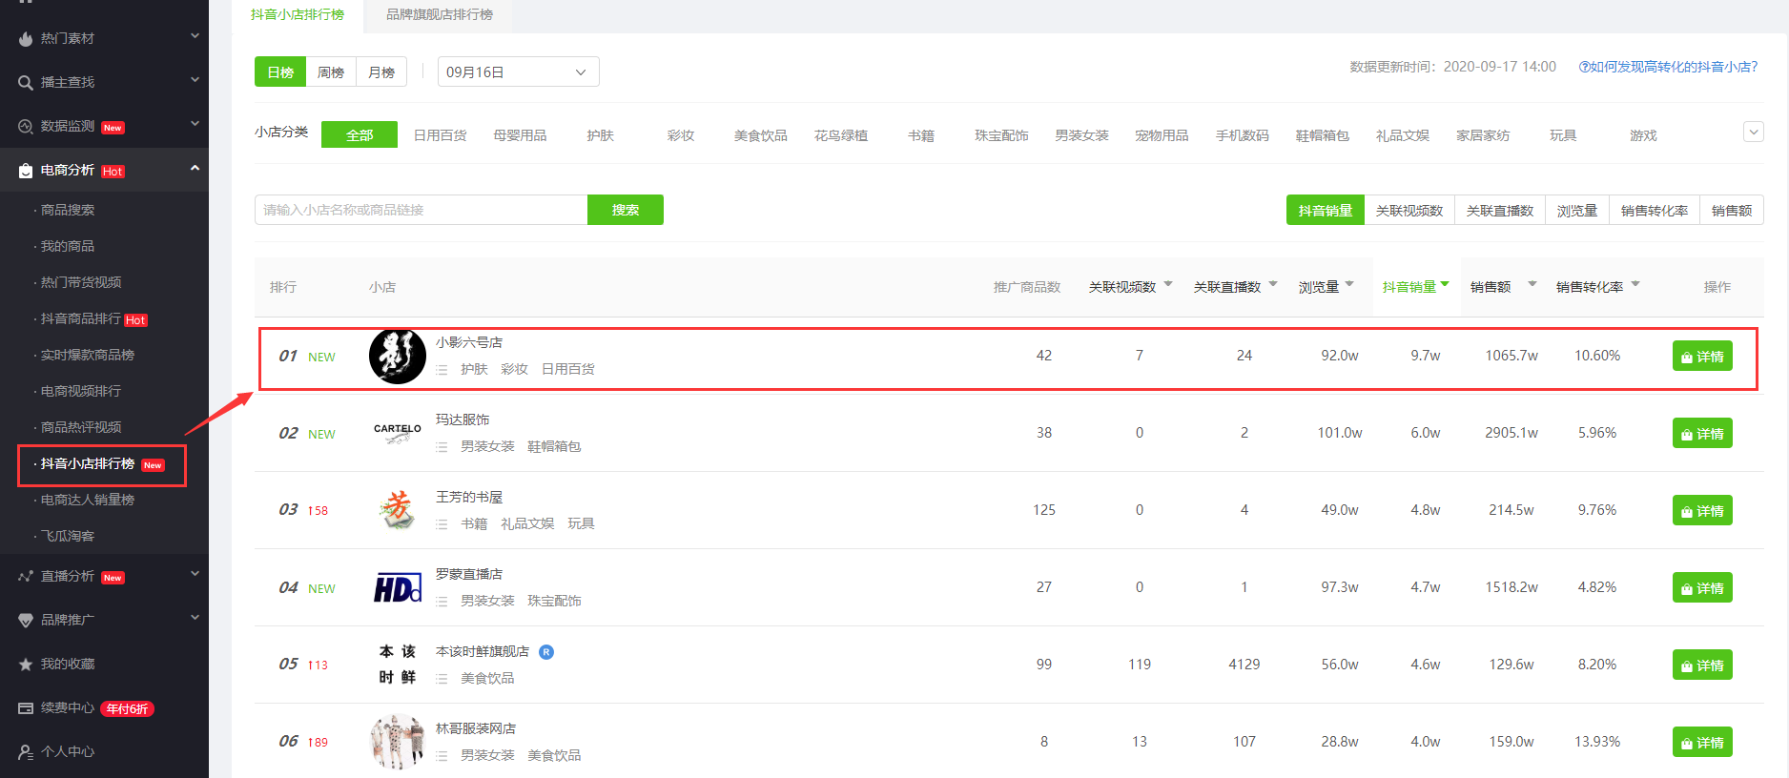The image size is (1789, 778).
Task: Click the 罗蒙直播店 shop name
Action: coord(469,574)
